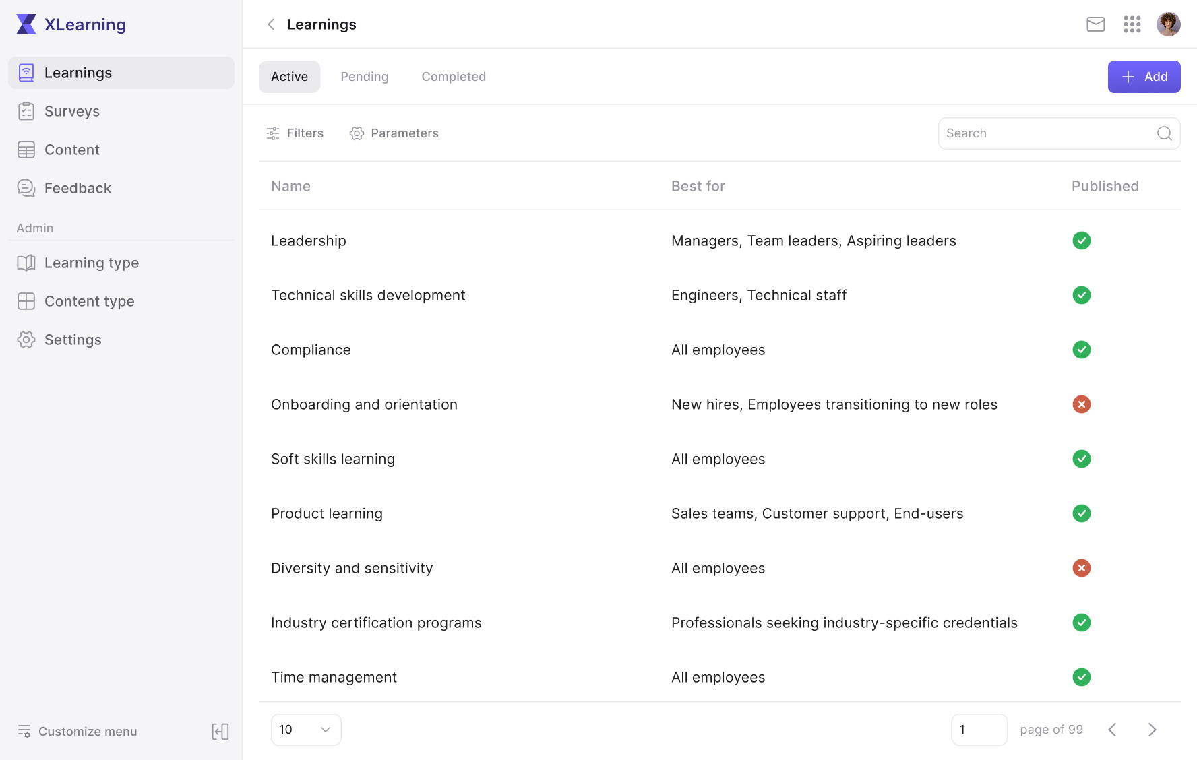This screenshot has height=760, width=1197.
Task: Toggle published status for Leadership
Action: (1082, 241)
